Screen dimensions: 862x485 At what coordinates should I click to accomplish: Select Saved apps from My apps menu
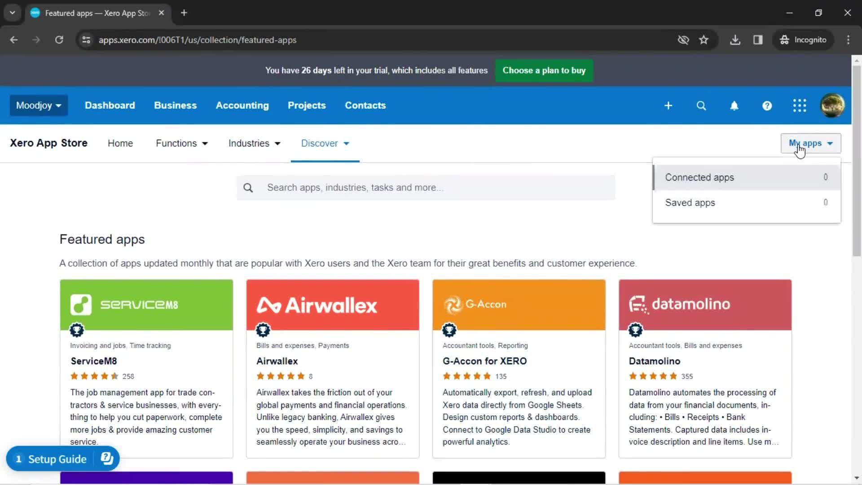(x=747, y=203)
